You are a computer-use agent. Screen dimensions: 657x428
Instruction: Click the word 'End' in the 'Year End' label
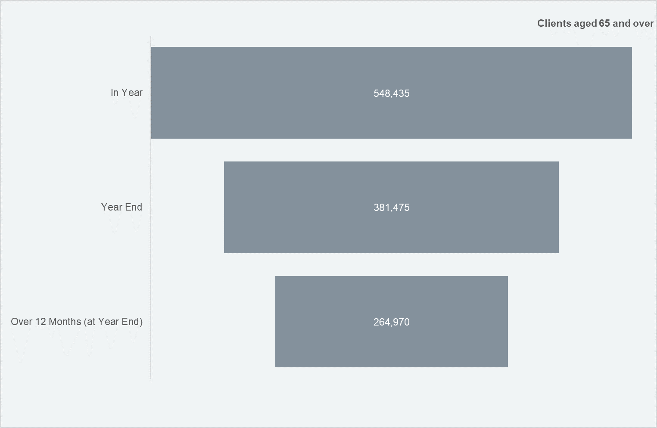pyautogui.click(x=134, y=207)
